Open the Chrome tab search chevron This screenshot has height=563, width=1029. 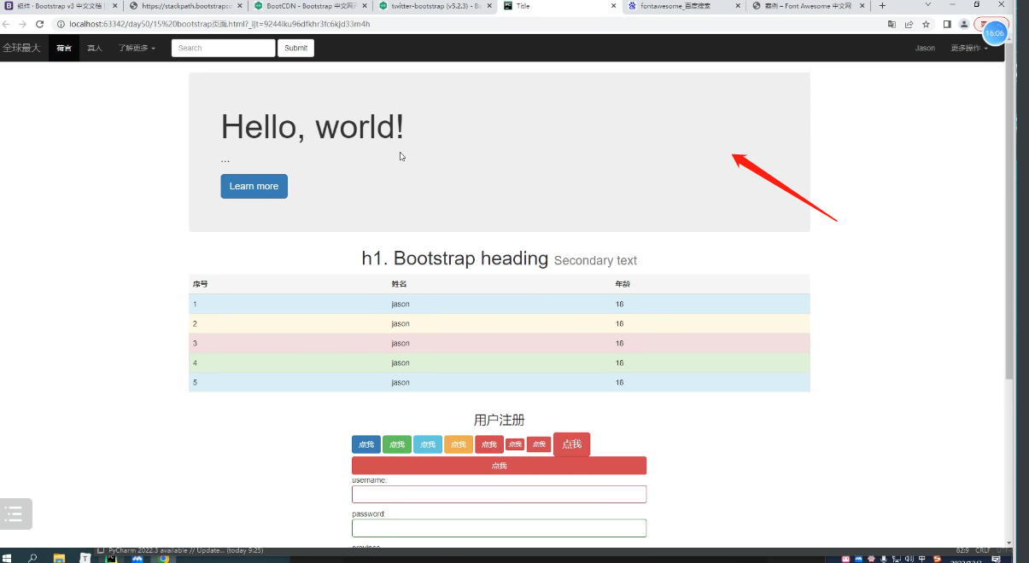click(928, 5)
